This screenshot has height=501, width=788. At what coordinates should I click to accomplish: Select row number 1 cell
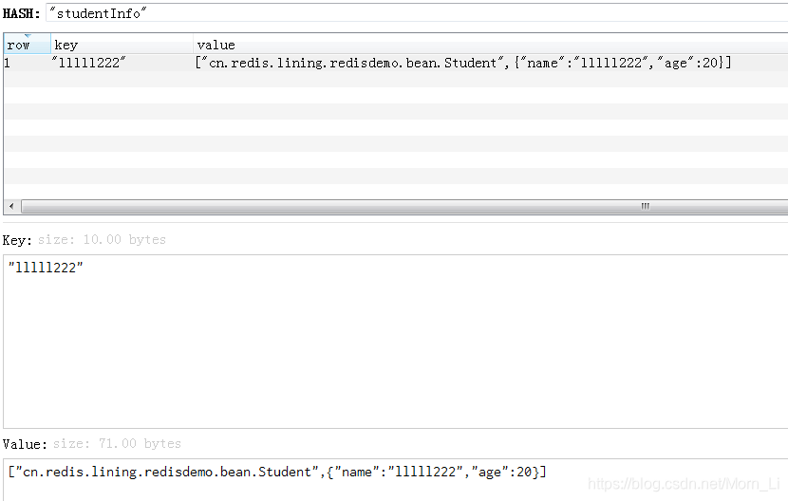point(28,63)
